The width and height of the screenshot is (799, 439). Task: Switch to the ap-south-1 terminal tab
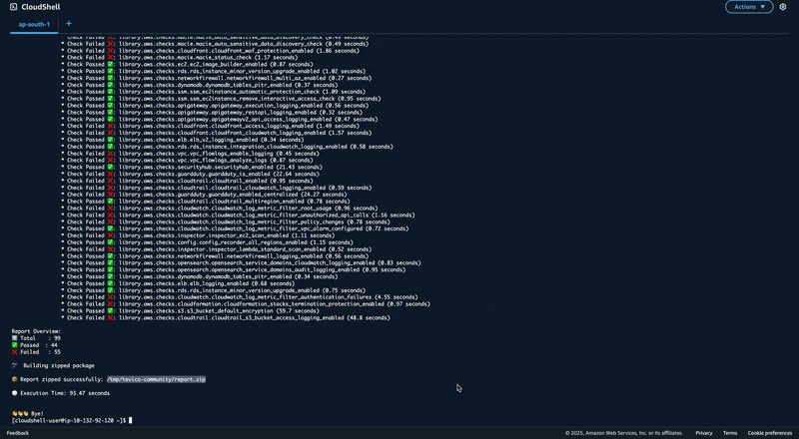tap(35, 23)
